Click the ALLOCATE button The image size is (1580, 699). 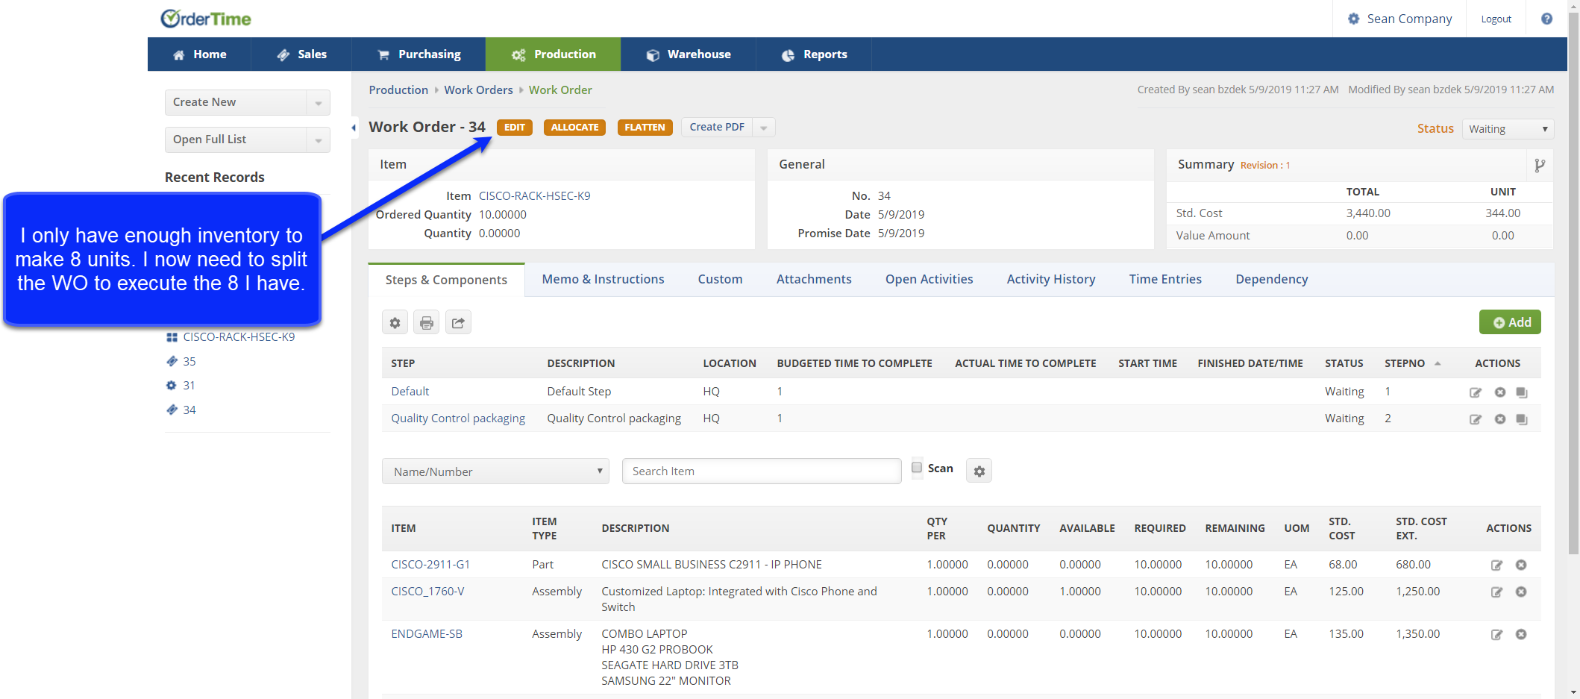[x=574, y=128]
